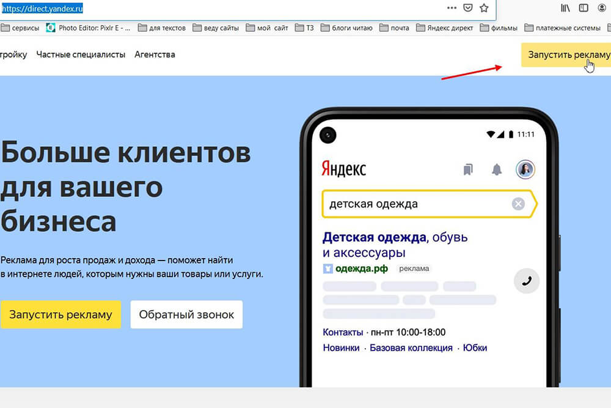The image size is (611, 408).
Task: Open 'Базовая коллекция' sitelink in the ad
Action: point(411,348)
